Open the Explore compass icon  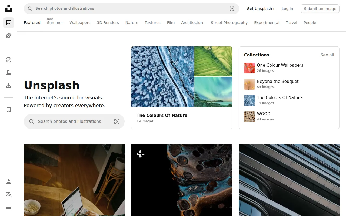pyautogui.click(x=9, y=60)
